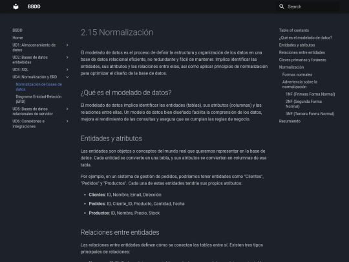Focus the Search input field
Viewport: 349px width, 262px height.
[x=308, y=6]
